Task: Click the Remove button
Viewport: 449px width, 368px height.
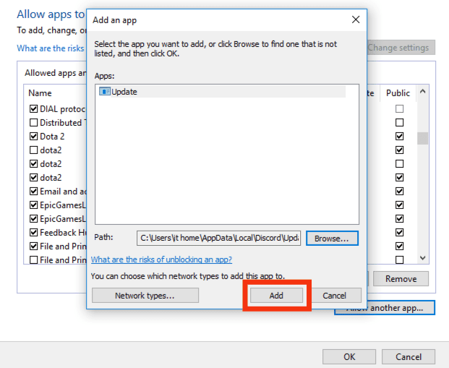Action: (x=401, y=279)
